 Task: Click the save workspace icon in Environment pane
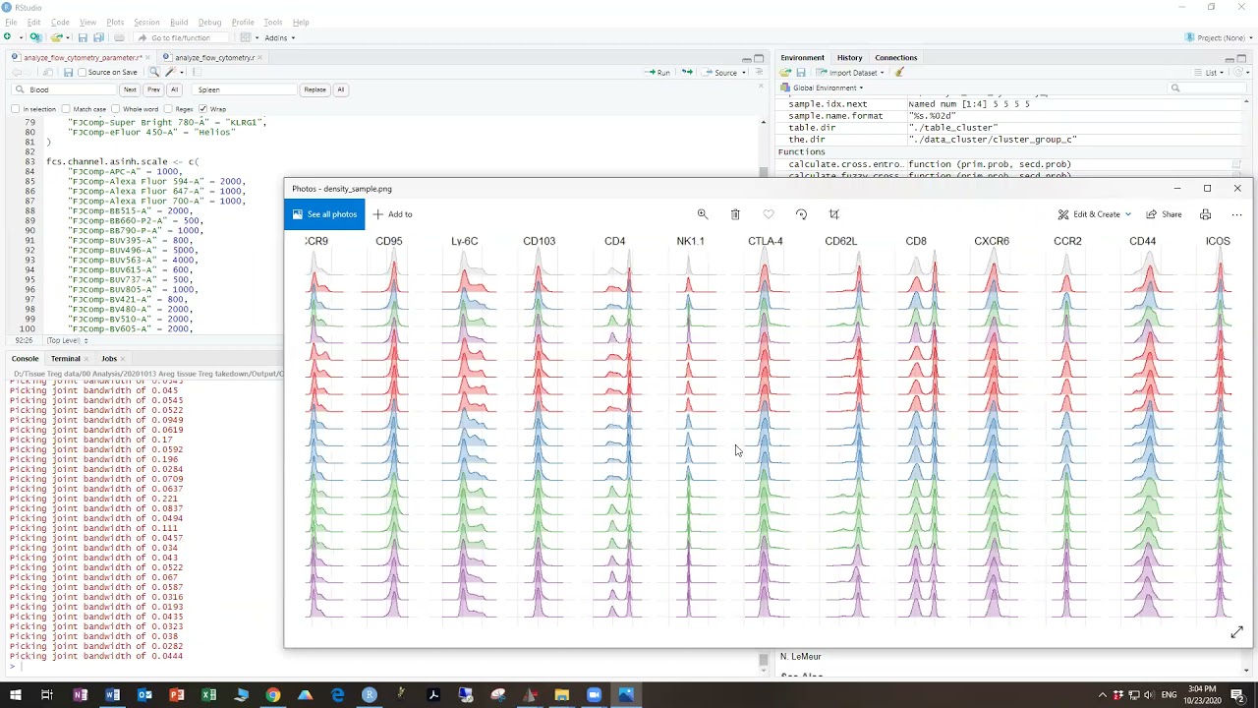click(801, 72)
